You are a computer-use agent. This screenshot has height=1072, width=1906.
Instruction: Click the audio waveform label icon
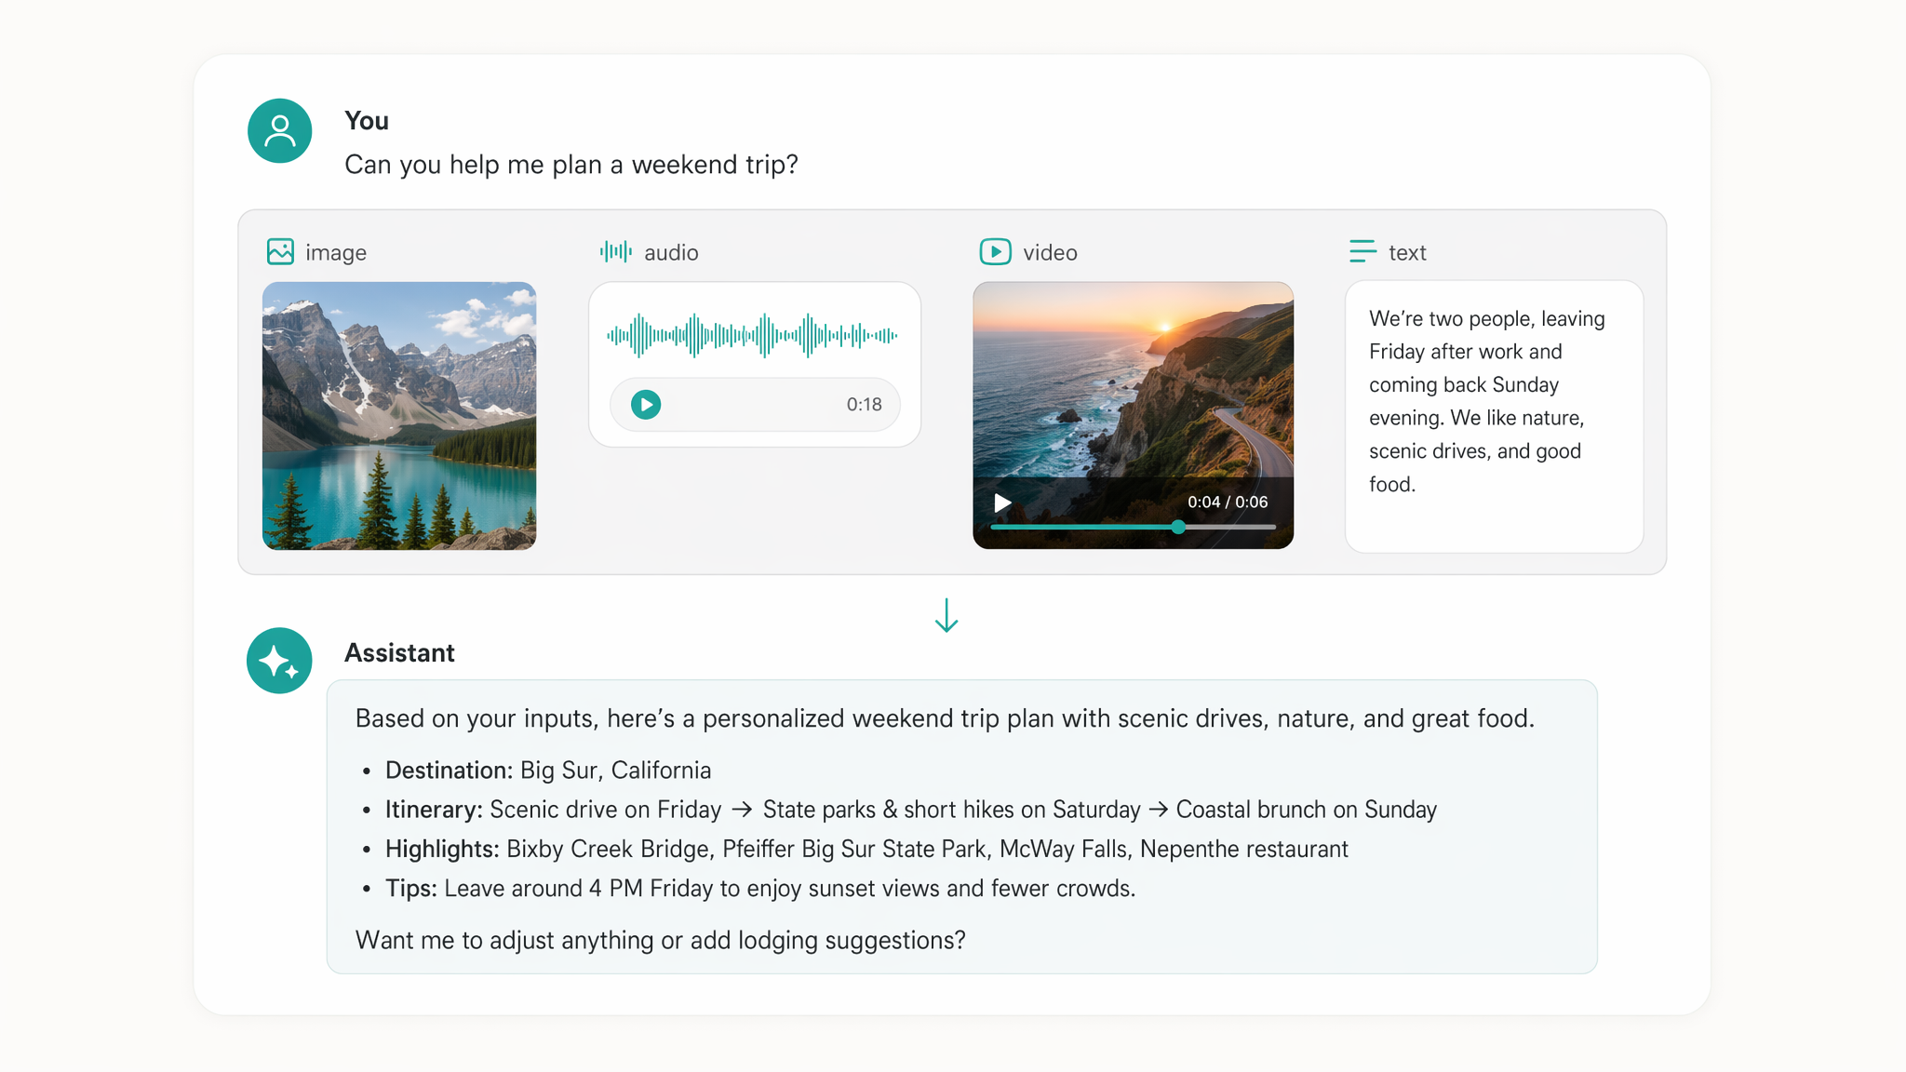pos(615,251)
